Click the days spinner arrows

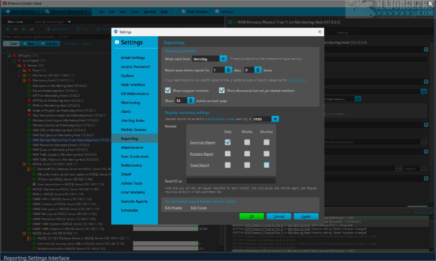point(228,70)
